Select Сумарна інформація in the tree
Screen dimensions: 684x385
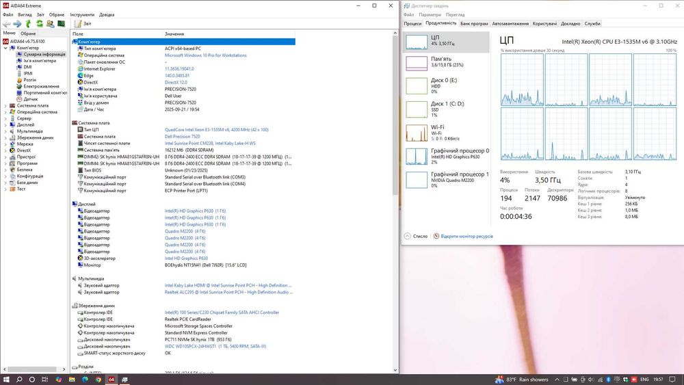(x=44, y=54)
